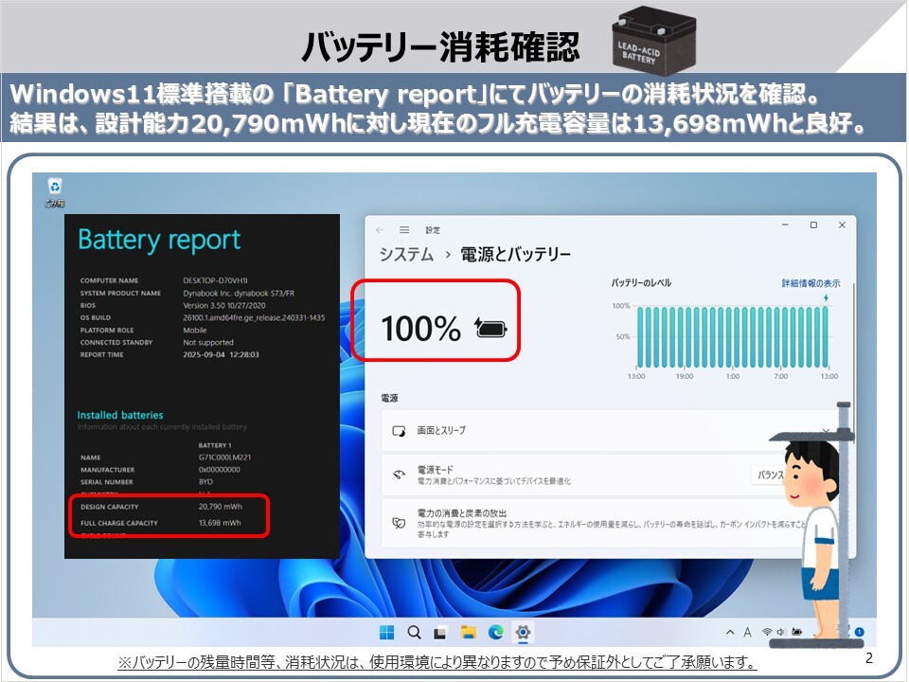Click BIOS 'Version 3.50 10/27/2020' value
The height and width of the screenshot is (682, 909).
click(x=224, y=306)
